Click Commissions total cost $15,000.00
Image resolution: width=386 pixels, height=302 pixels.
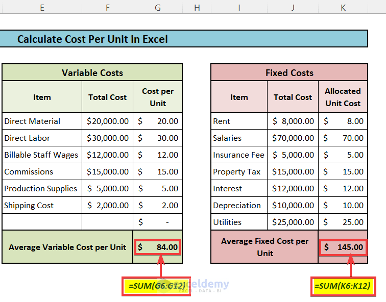[x=108, y=171]
